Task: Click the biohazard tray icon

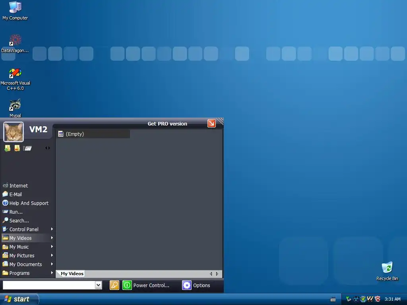Action: pyautogui.click(x=356, y=299)
